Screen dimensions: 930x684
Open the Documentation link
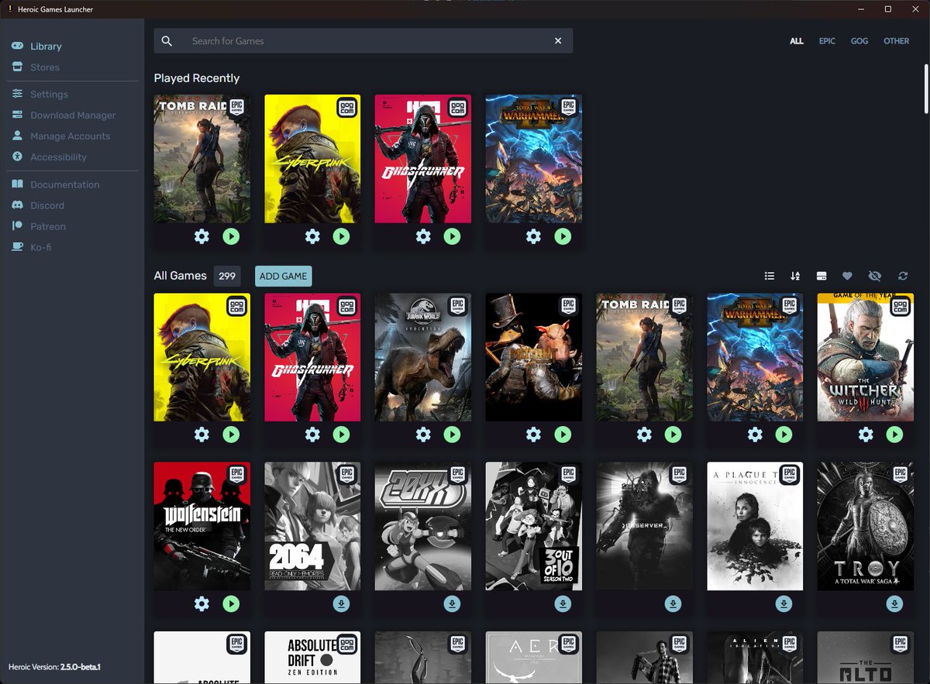56,184
